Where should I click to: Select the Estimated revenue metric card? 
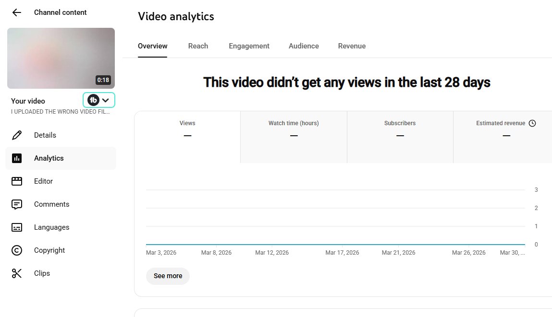[503, 137]
